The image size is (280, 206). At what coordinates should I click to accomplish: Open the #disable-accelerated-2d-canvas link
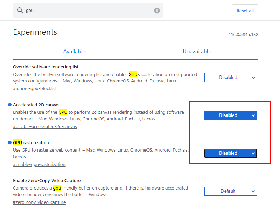click(x=45, y=127)
